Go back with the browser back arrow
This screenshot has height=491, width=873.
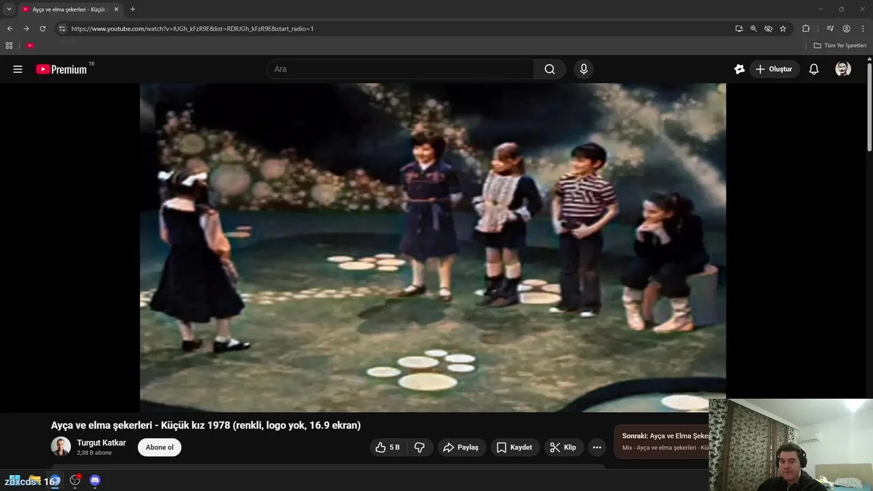click(10, 29)
